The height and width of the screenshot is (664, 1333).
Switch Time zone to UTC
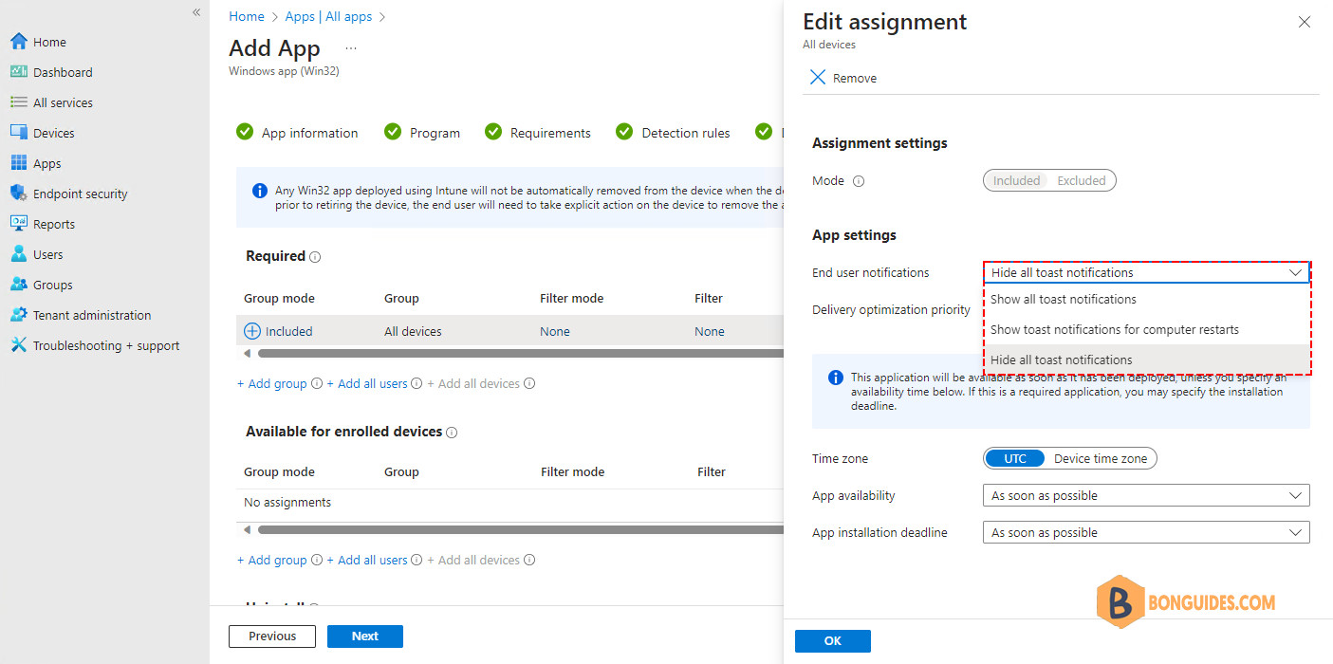(1015, 458)
